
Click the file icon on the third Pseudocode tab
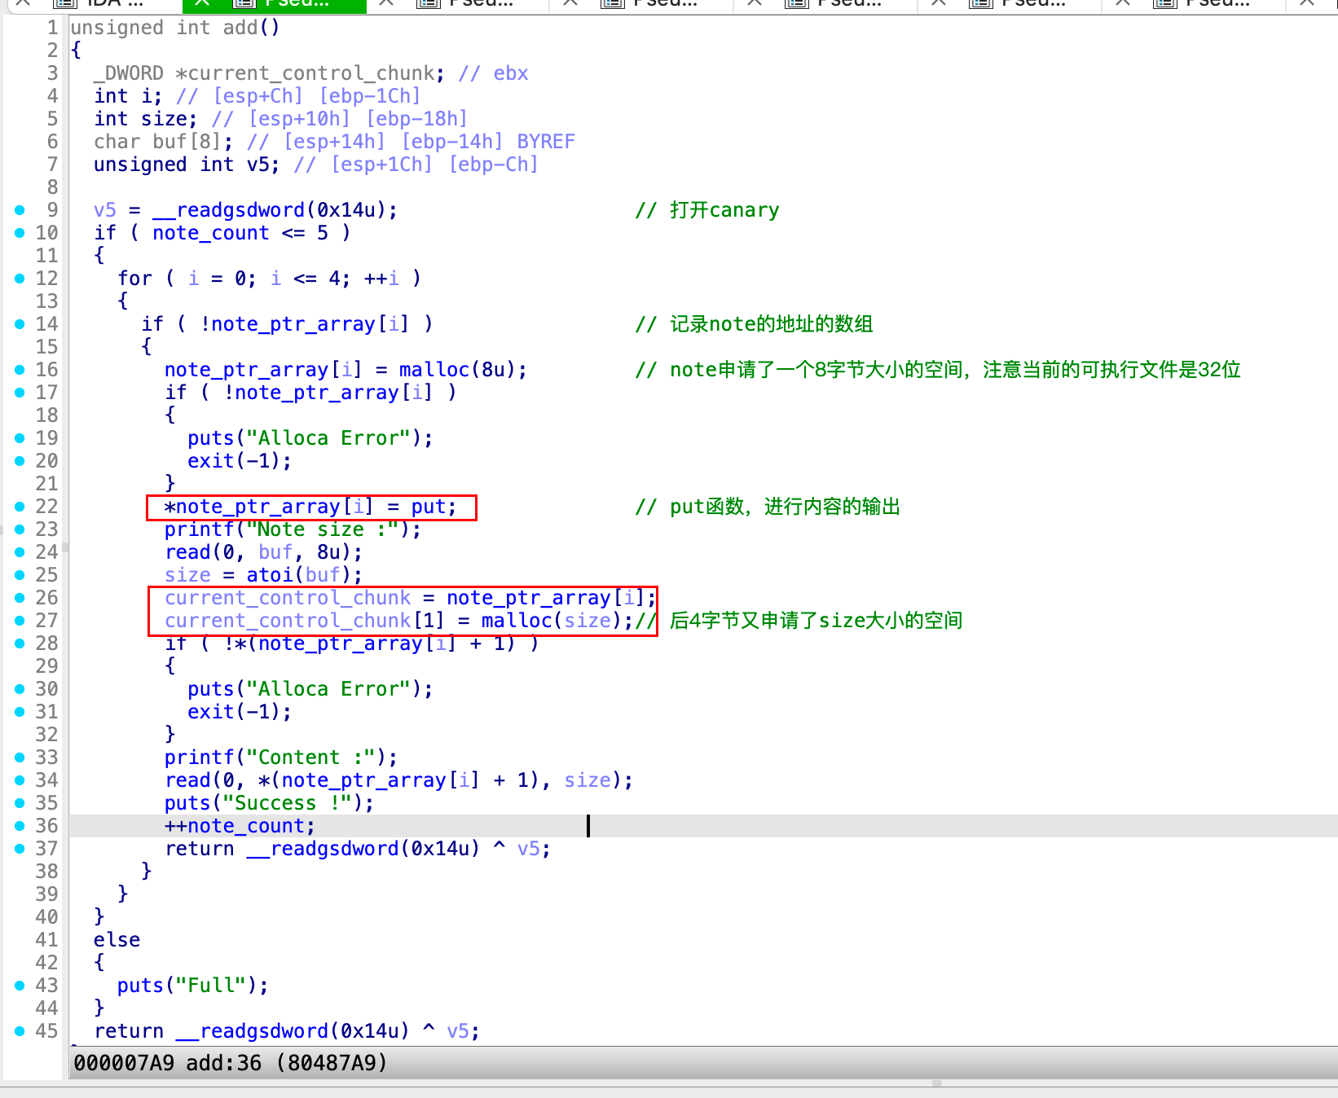coord(611,4)
